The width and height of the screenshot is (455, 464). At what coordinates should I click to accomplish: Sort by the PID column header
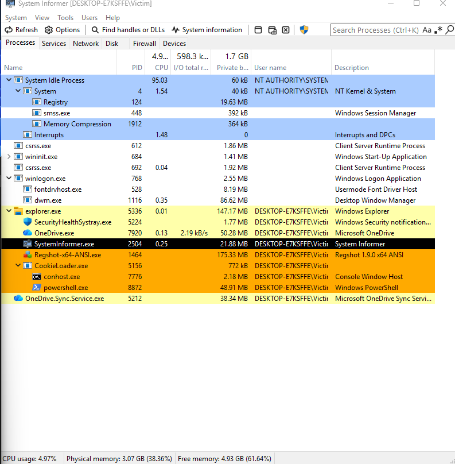(x=130, y=67)
